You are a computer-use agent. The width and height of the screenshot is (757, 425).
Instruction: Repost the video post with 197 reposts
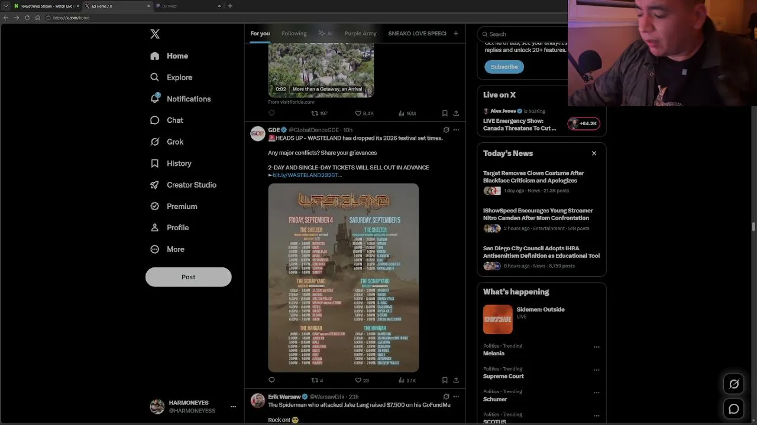[x=319, y=113]
